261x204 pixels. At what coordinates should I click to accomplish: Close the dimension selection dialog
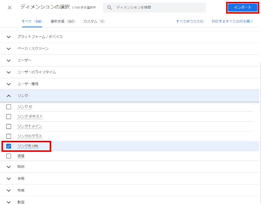click(x=10, y=8)
